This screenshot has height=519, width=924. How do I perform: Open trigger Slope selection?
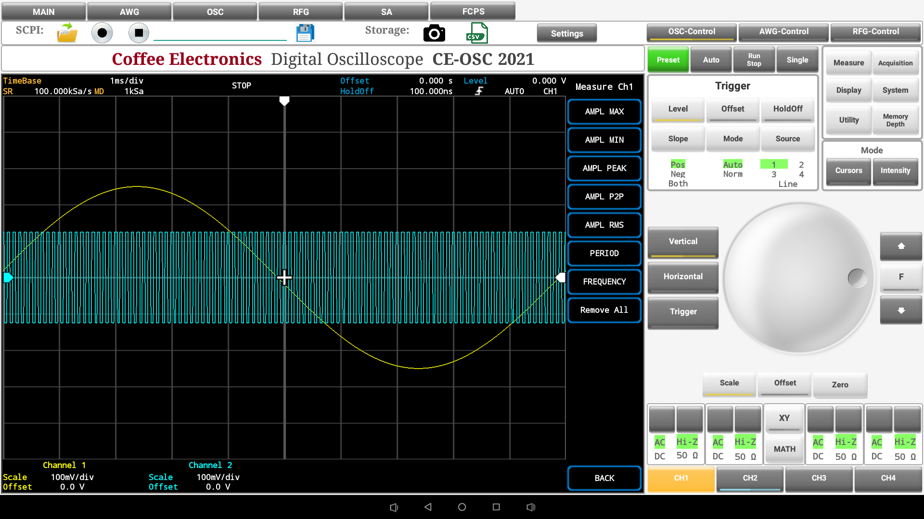(x=678, y=139)
